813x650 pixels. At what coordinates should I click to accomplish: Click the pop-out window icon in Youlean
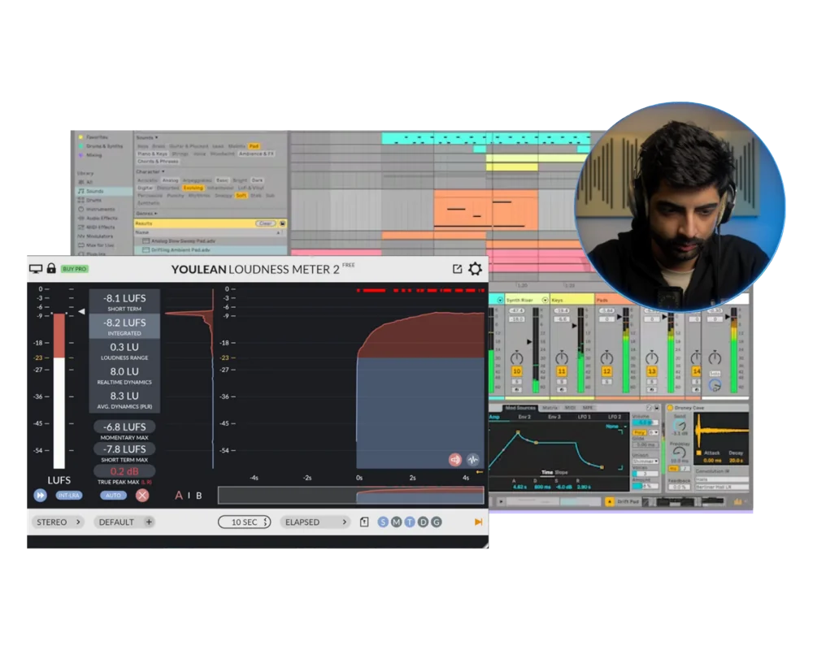[457, 269]
